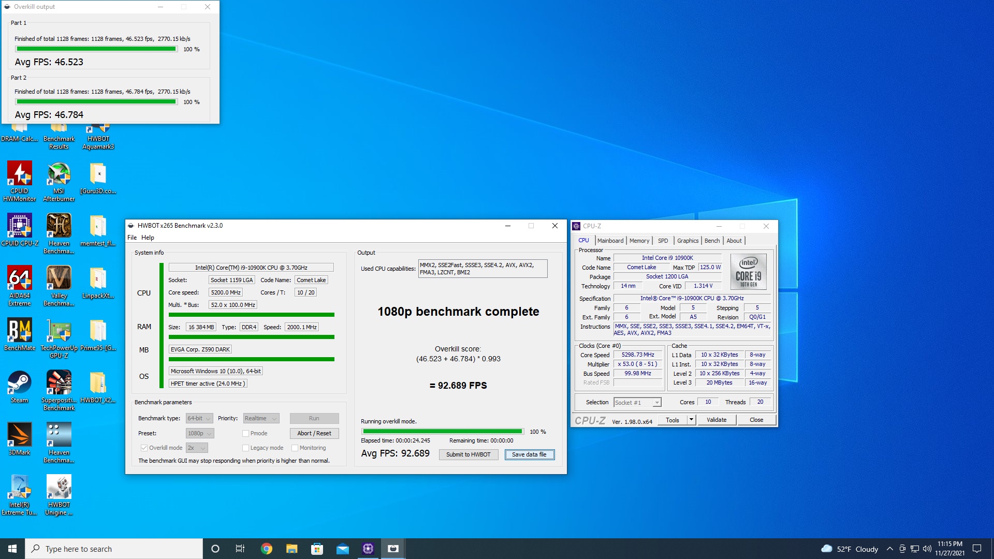Switch to CPU-Z Bench tab

712,241
